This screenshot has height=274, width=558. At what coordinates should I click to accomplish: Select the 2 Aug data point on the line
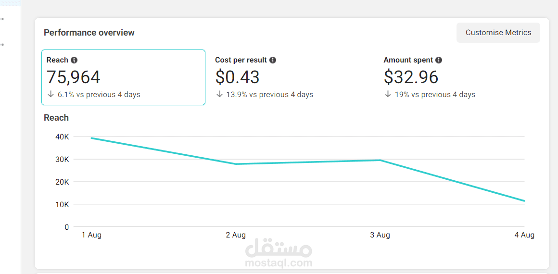pyautogui.click(x=236, y=164)
